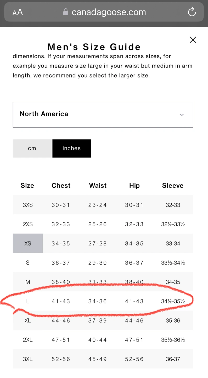Select the highlighted XS size cell
Viewport: 208px width, 378px height.
28,243
